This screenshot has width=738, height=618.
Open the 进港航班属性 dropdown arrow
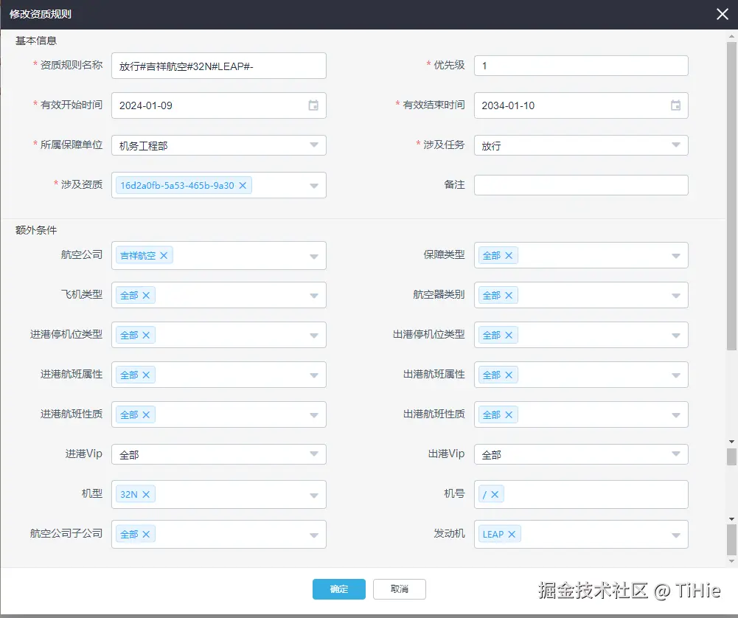[x=314, y=375]
